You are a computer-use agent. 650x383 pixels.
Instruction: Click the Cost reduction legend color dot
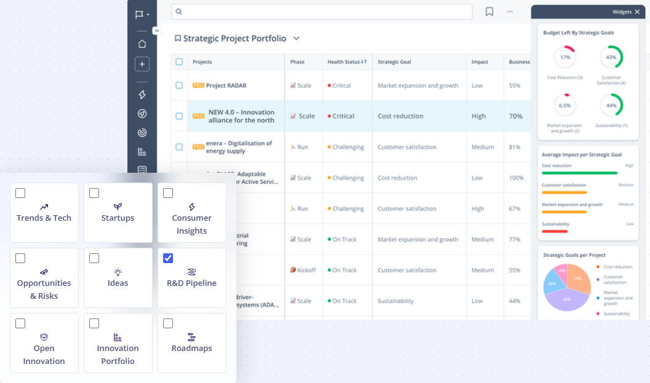(x=598, y=267)
